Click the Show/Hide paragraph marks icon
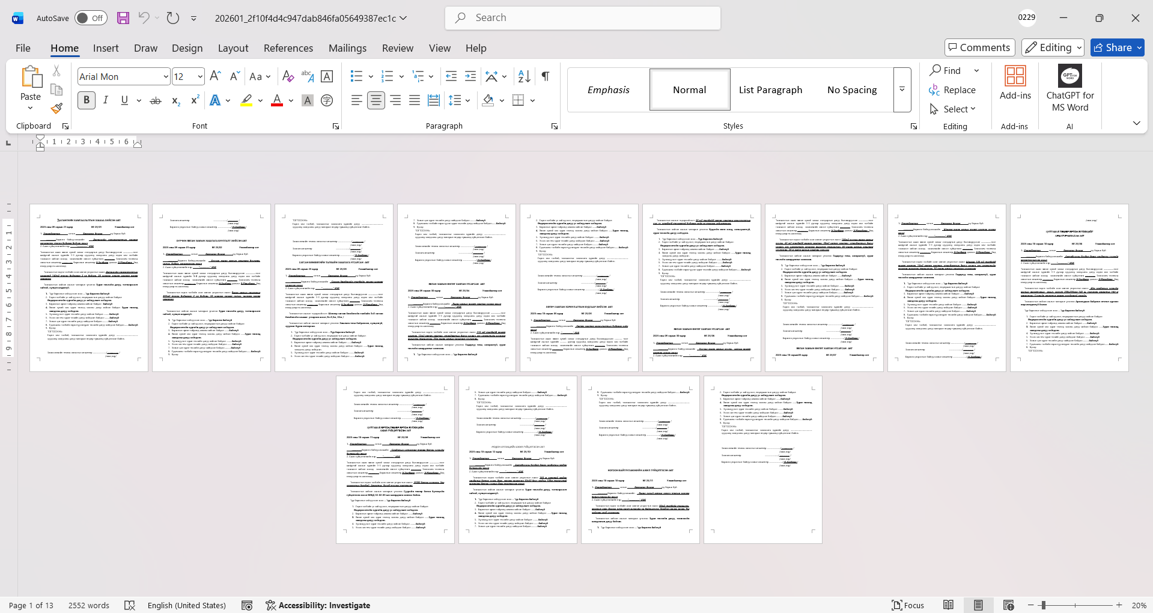1153x613 pixels. [546, 76]
